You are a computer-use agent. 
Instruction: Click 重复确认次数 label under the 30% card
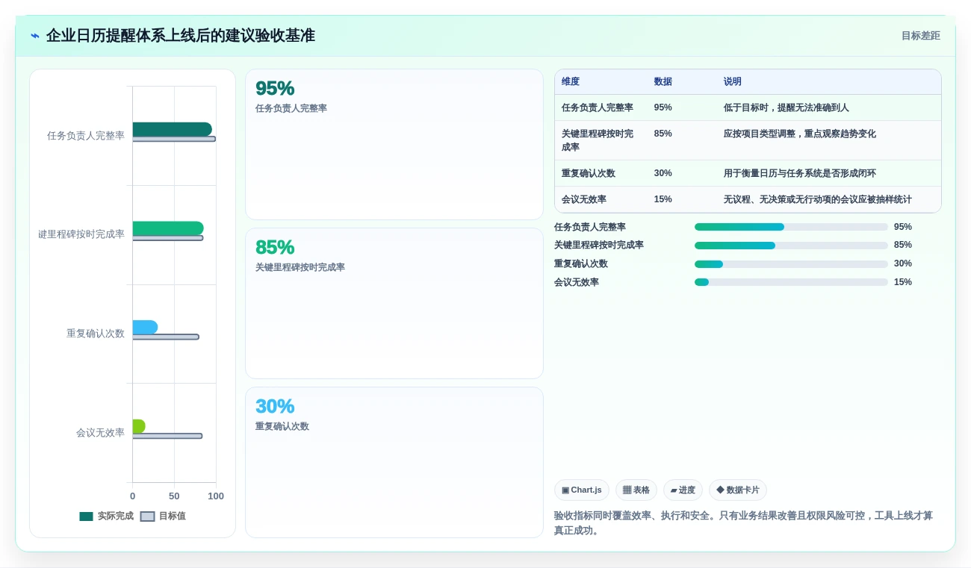[282, 426]
